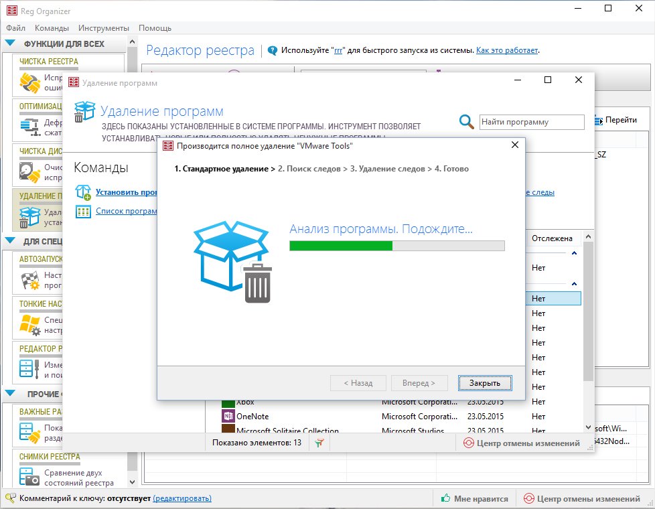Viewport: 655px width, 509px height.
Task: Open the Список программ link
Action: tap(126, 211)
